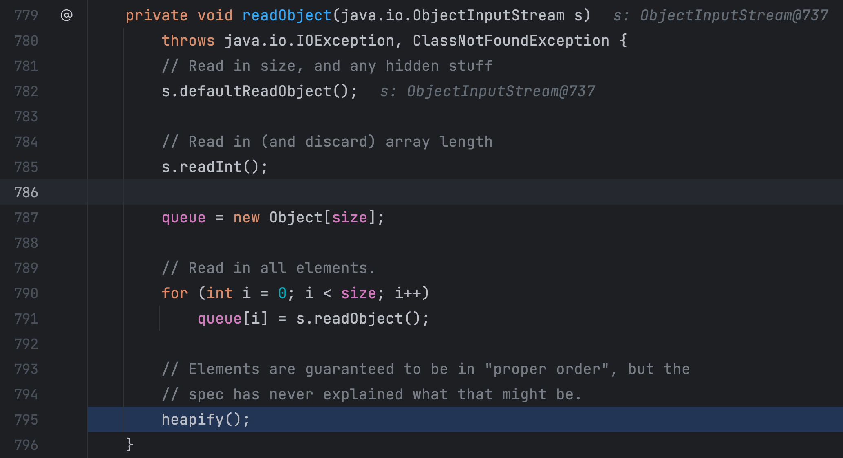This screenshot has width=843, height=458.
Task: Click 'size' in the loop condition on line 790
Action: (x=359, y=293)
